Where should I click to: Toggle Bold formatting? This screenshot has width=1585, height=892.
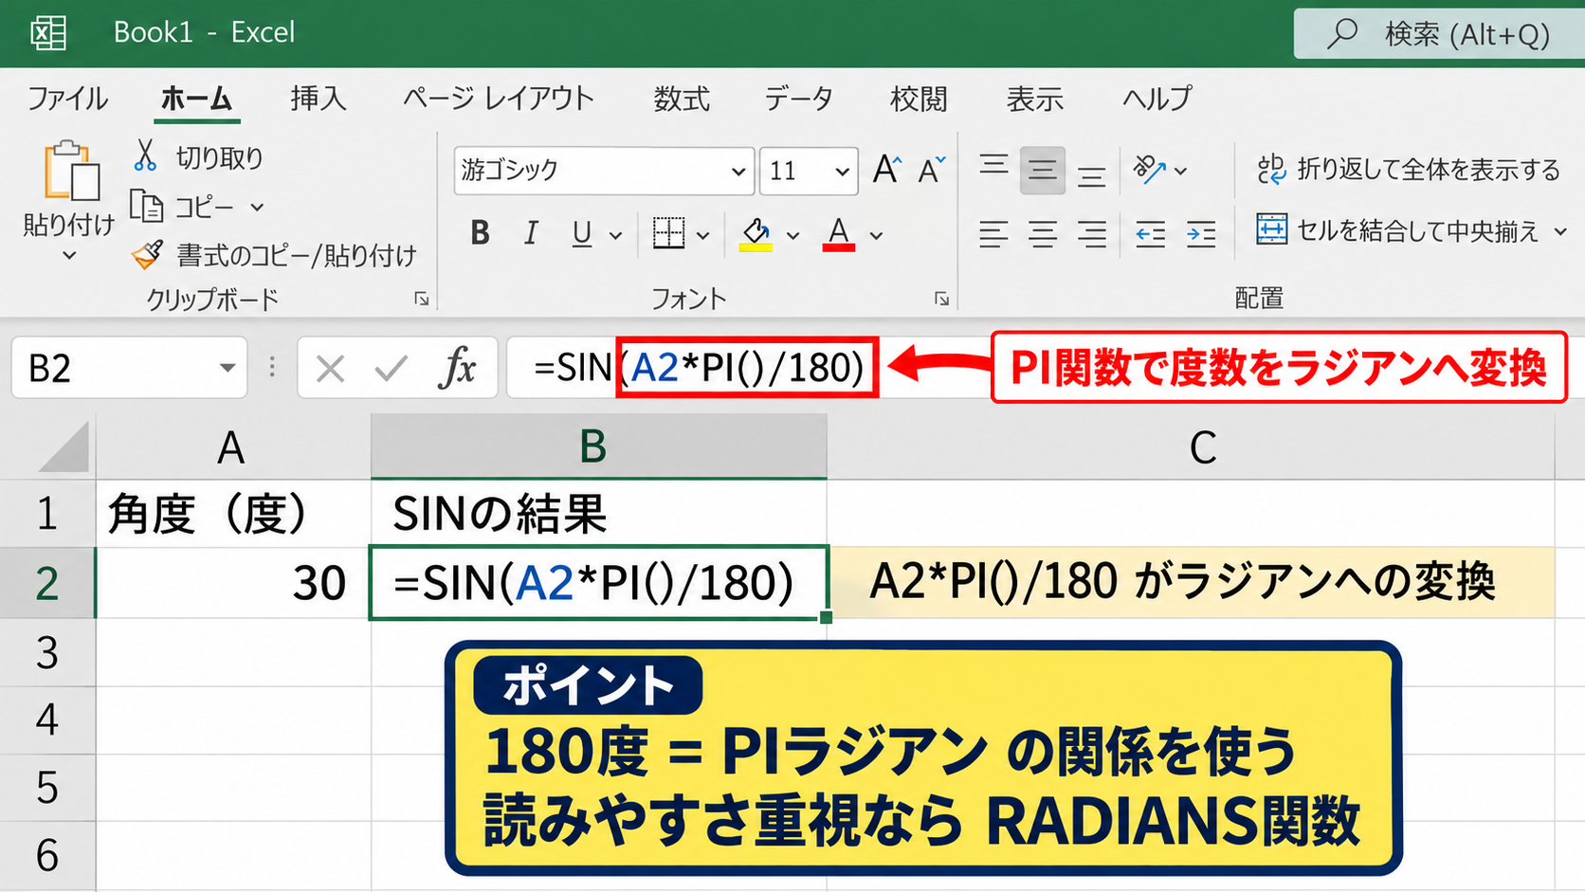click(481, 233)
